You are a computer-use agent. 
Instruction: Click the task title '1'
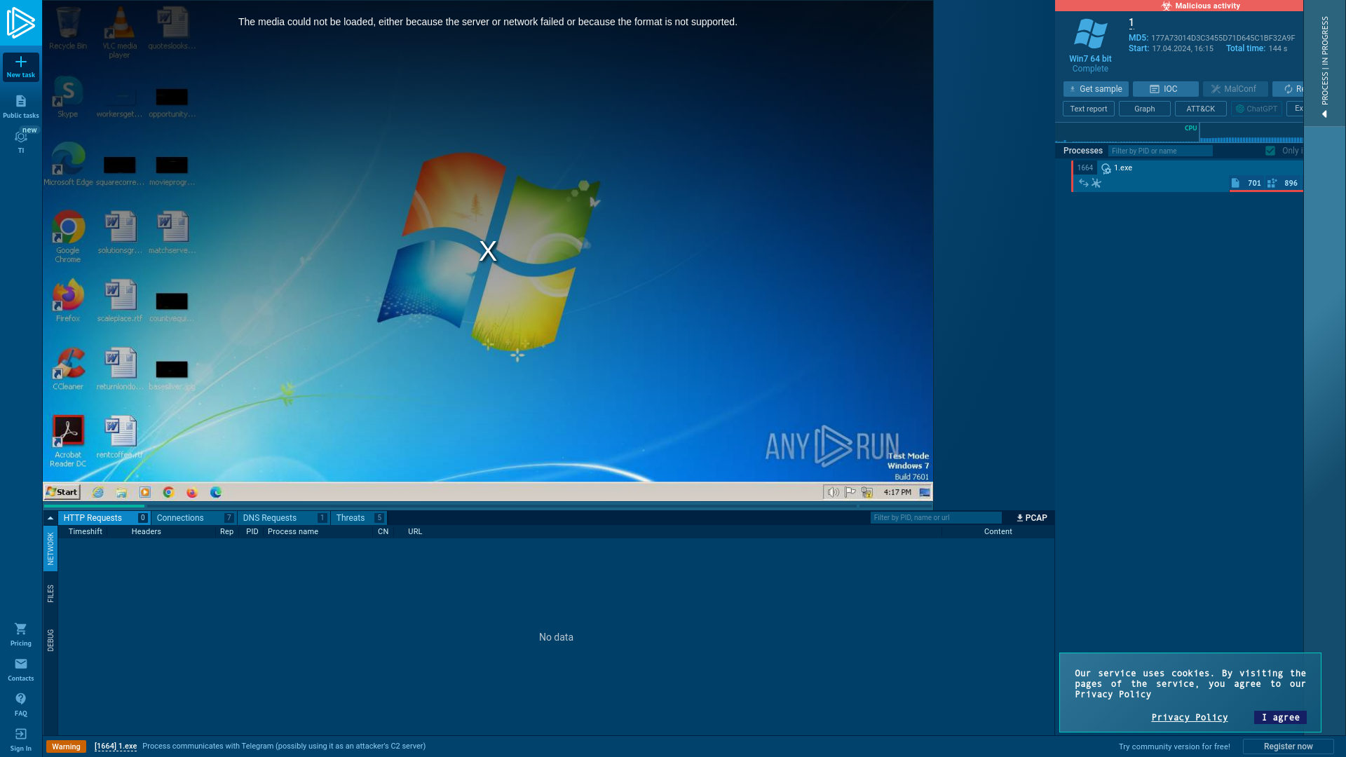coord(1131,22)
